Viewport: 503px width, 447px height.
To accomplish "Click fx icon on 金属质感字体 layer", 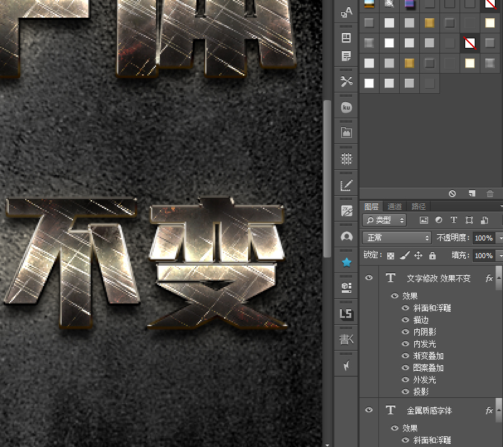I will 489,410.
